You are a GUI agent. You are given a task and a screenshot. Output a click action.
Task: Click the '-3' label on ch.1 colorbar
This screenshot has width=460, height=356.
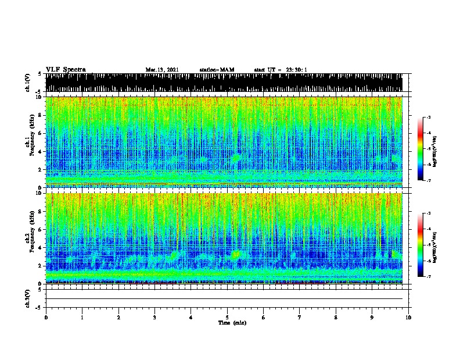pyautogui.click(x=429, y=118)
